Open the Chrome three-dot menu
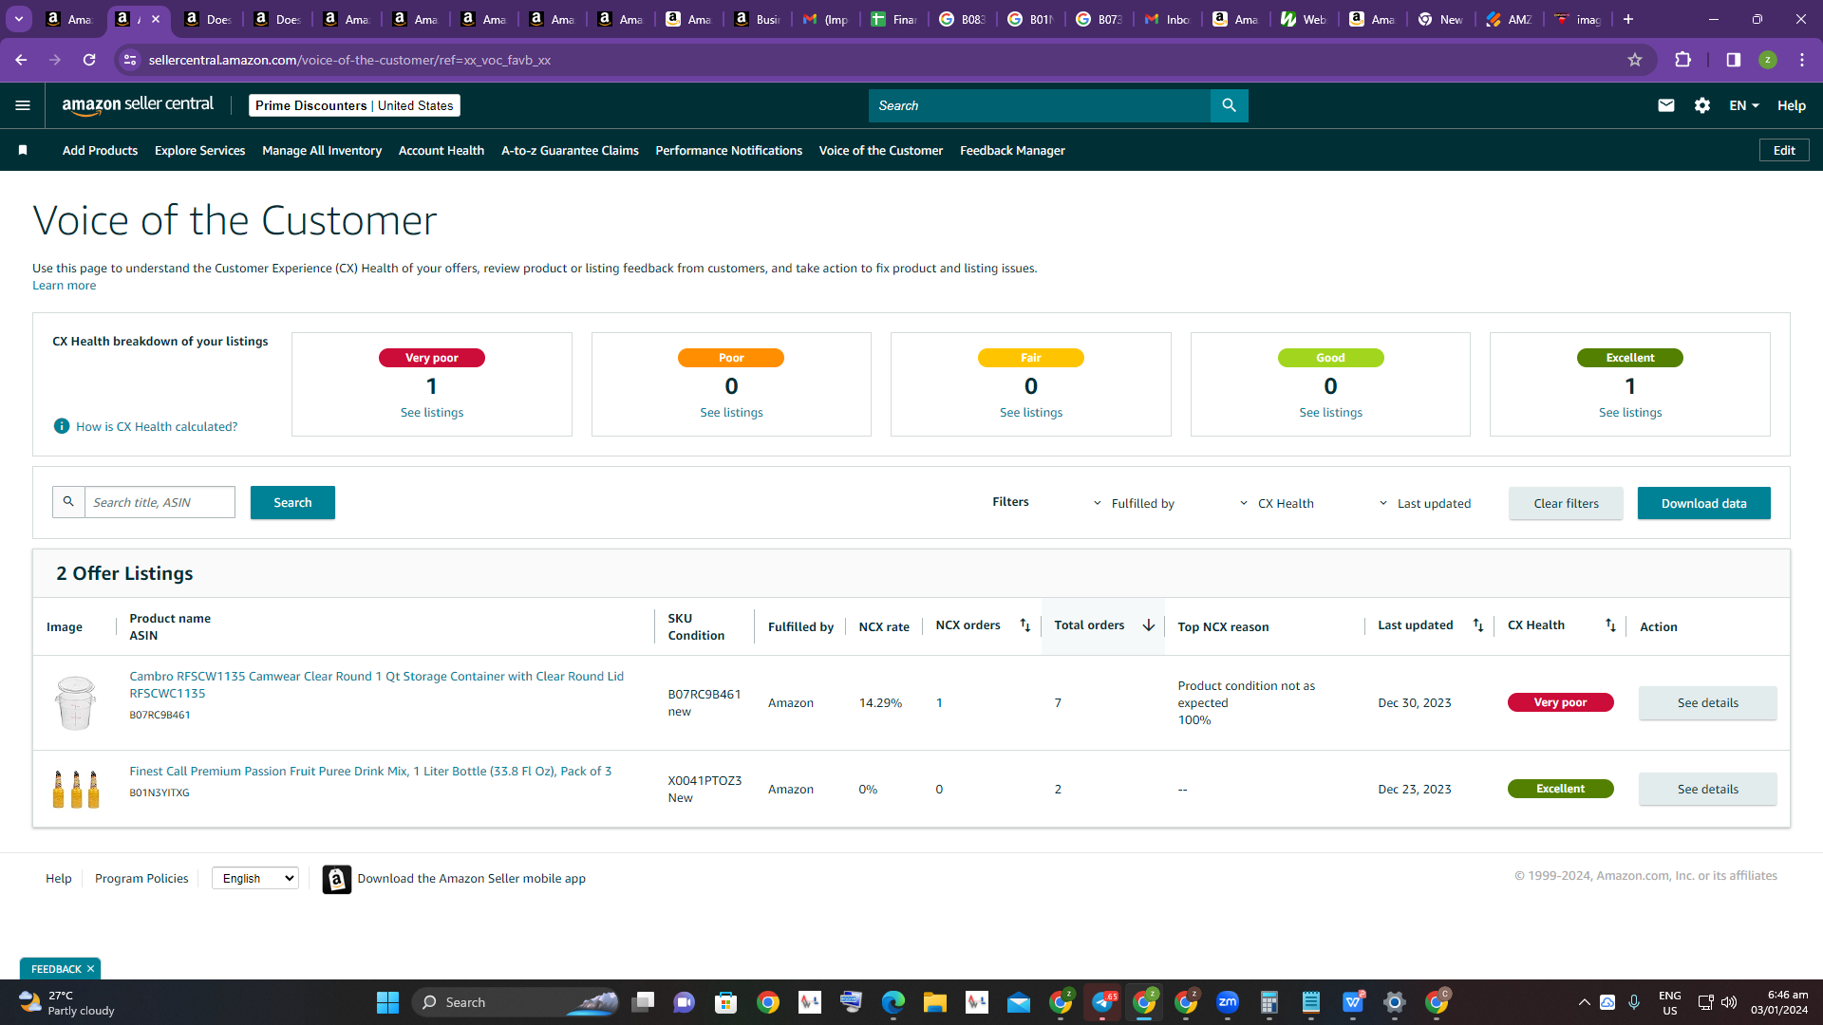1823x1025 pixels. (x=1802, y=60)
